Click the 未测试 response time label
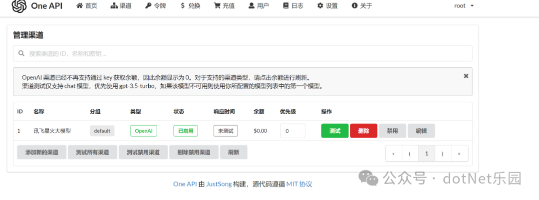 click(x=226, y=131)
